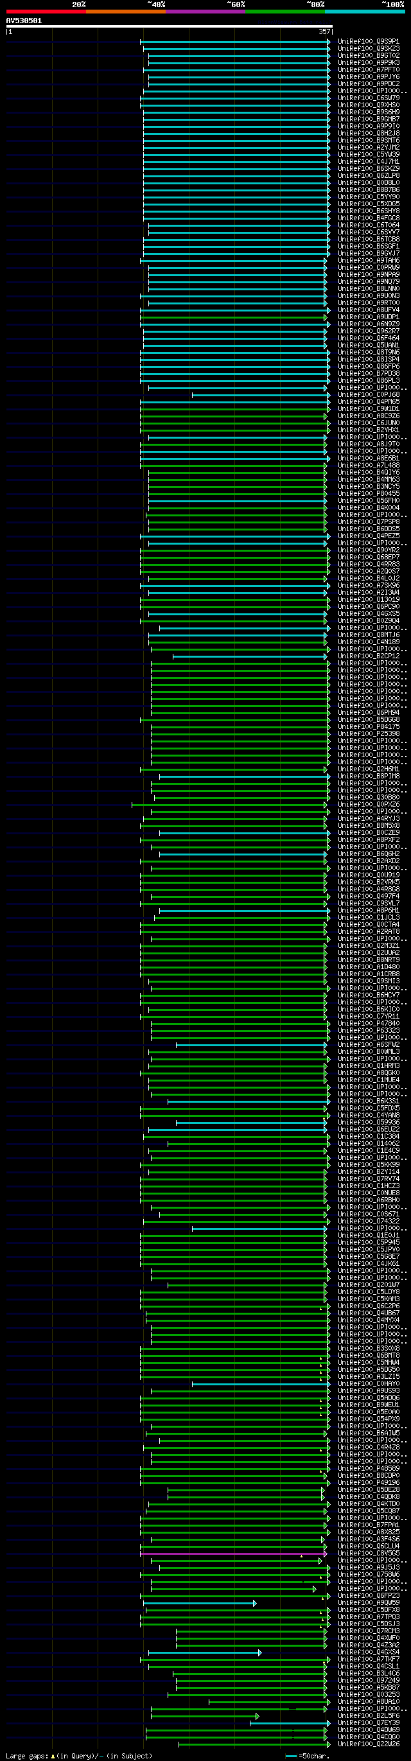
Task: Open hit UniRef100_Q9S9P1
Action: [x=369, y=42]
